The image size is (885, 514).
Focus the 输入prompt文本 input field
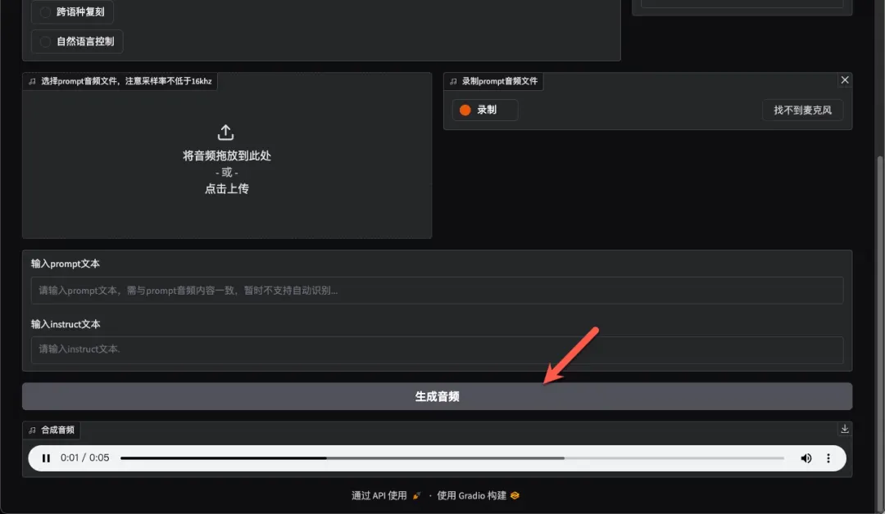pyautogui.click(x=437, y=291)
